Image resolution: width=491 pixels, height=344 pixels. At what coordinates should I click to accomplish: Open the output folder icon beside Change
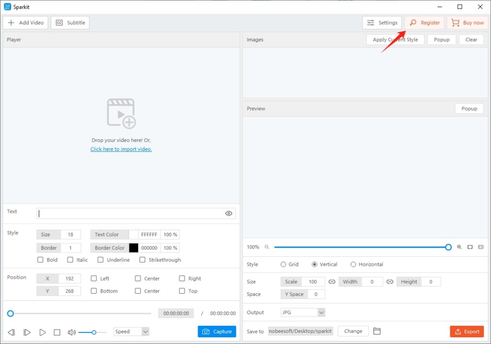[377, 331]
